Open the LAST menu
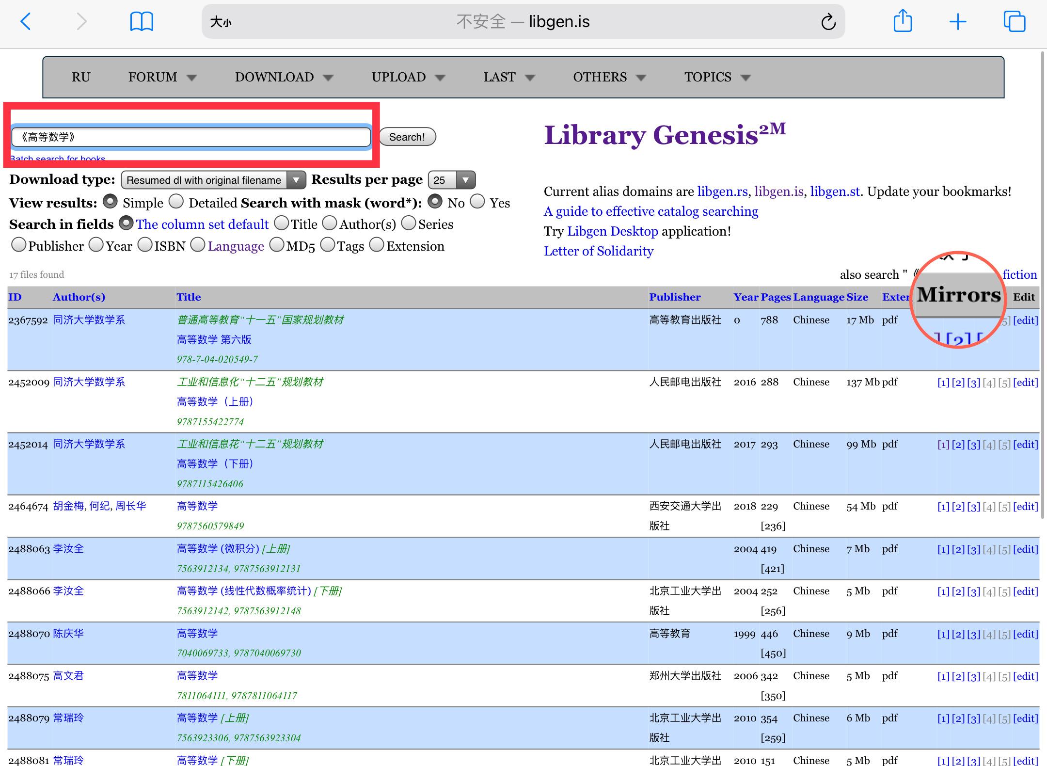 [x=509, y=77]
